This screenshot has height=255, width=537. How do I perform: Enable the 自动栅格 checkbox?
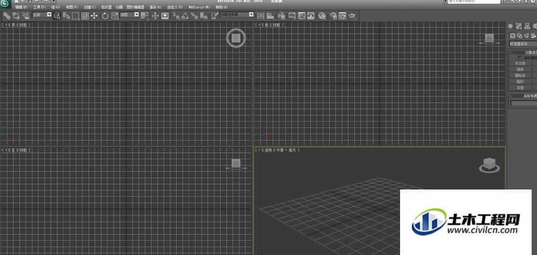tap(520, 58)
